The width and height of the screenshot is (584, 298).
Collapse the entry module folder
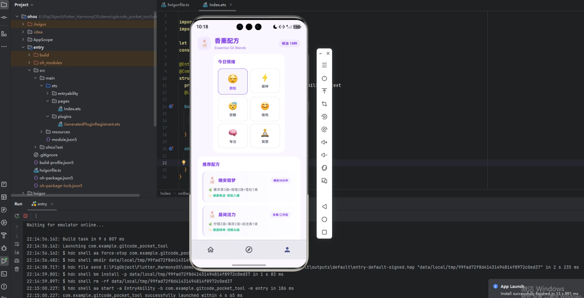[23, 47]
